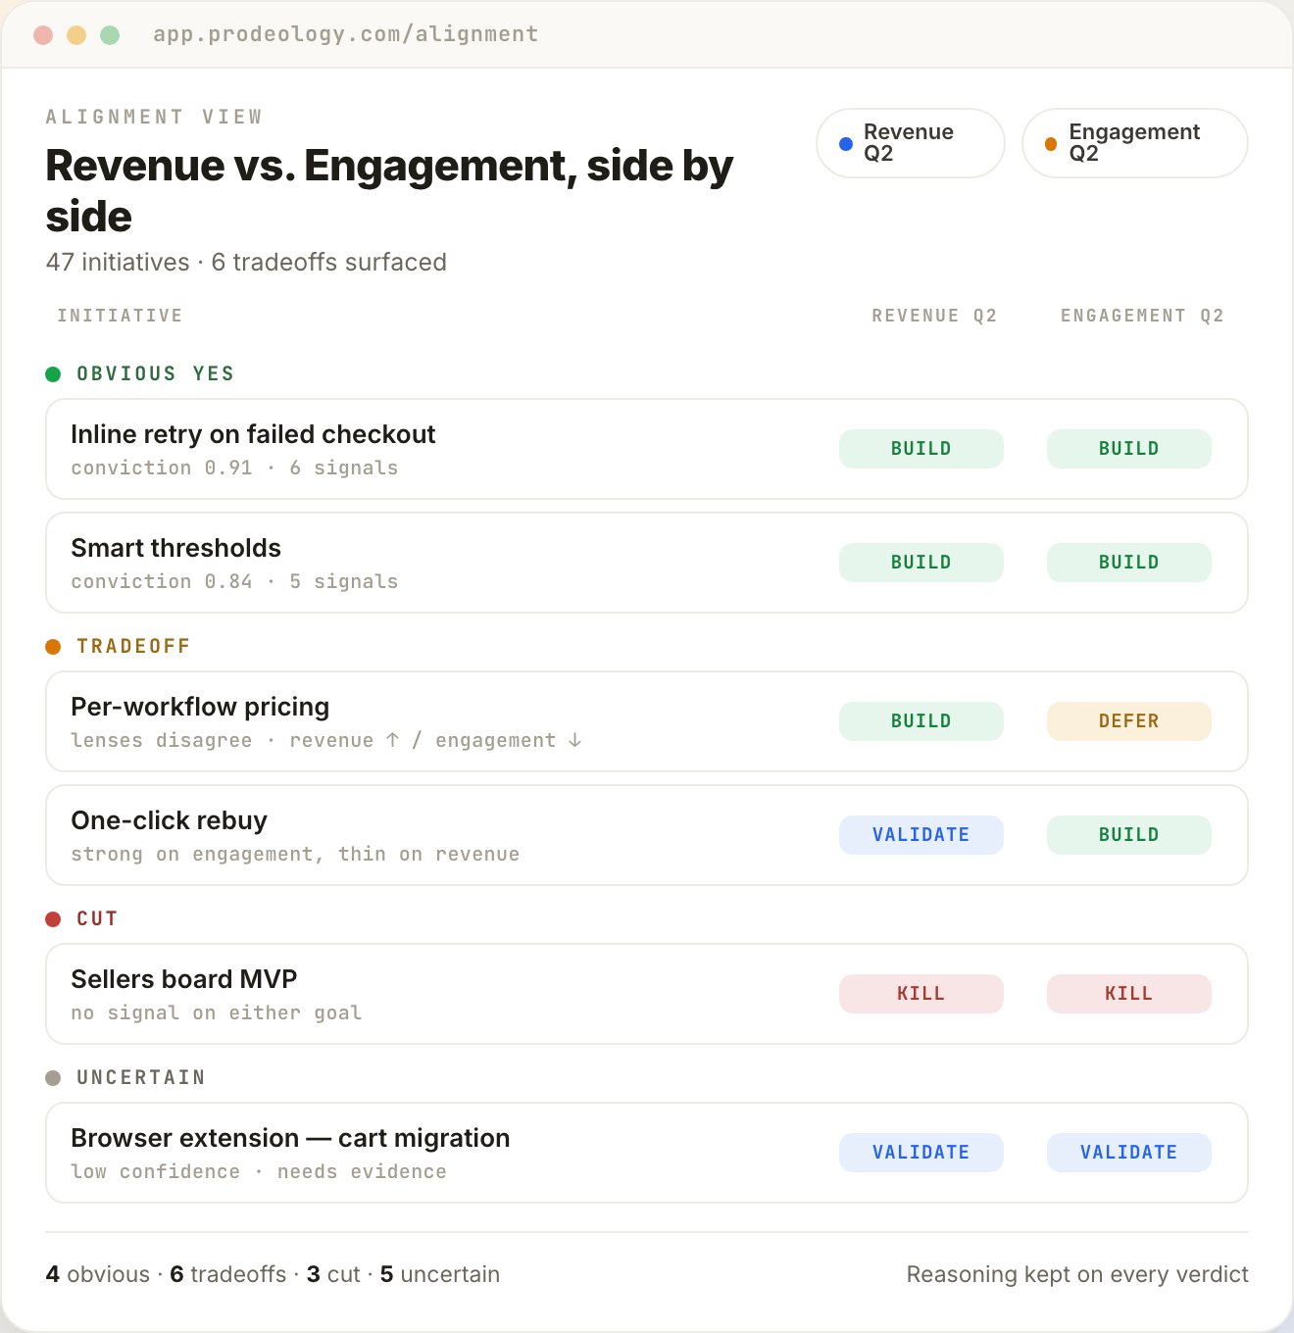Click the green window maximize dot

(x=110, y=35)
